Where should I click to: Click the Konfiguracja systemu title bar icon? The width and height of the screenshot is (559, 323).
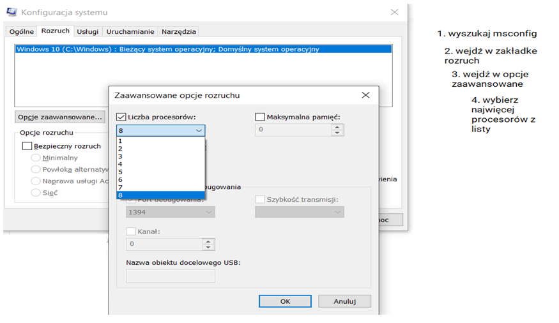click(11, 11)
